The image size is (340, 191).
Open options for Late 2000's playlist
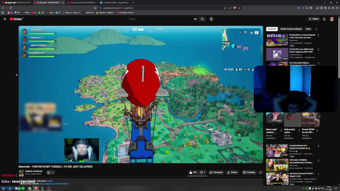(x=318, y=49)
